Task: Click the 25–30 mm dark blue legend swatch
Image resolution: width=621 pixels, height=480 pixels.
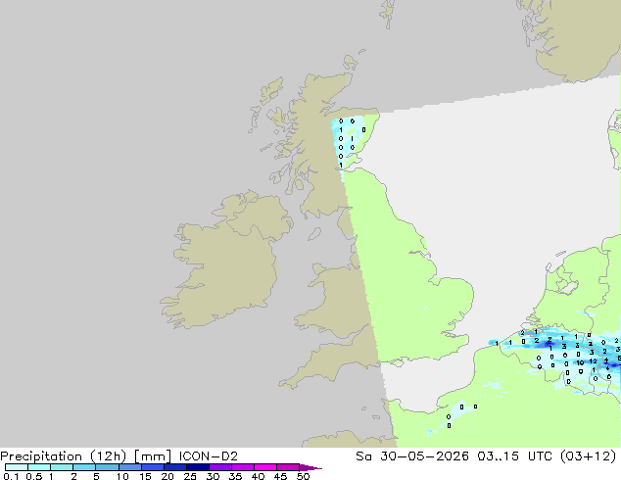Action: pyautogui.click(x=198, y=467)
